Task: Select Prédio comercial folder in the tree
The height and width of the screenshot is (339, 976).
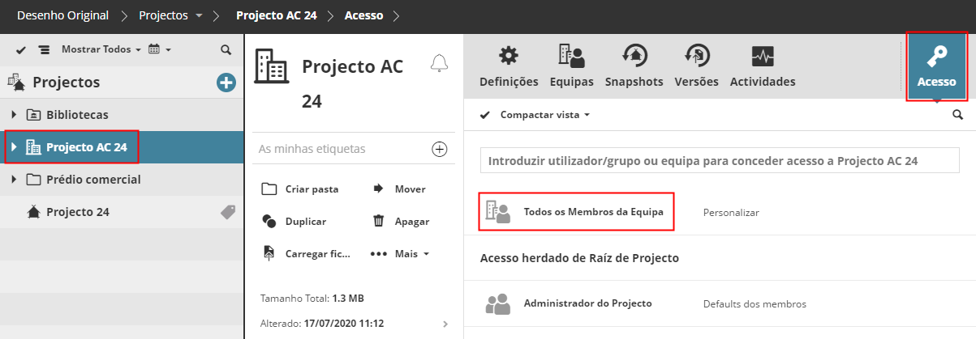Action: tap(93, 180)
